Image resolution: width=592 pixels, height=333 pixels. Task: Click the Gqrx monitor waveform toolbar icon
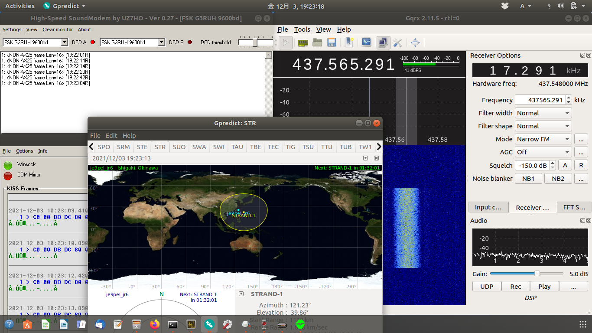pyautogui.click(x=366, y=42)
